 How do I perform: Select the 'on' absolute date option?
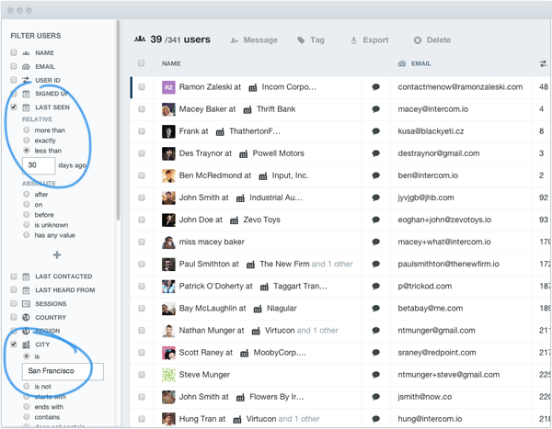click(27, 204)
